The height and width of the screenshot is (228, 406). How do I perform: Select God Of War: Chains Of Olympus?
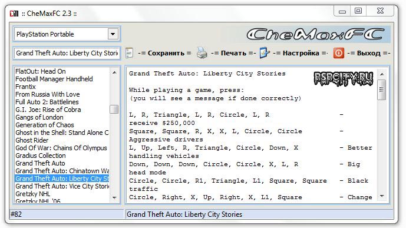61,148
